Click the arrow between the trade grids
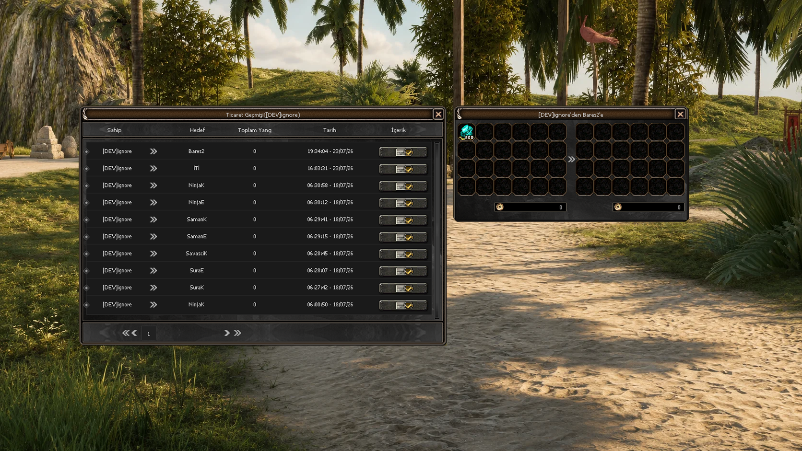The width and height of the screenshot is (802, 451). point(571,160)
